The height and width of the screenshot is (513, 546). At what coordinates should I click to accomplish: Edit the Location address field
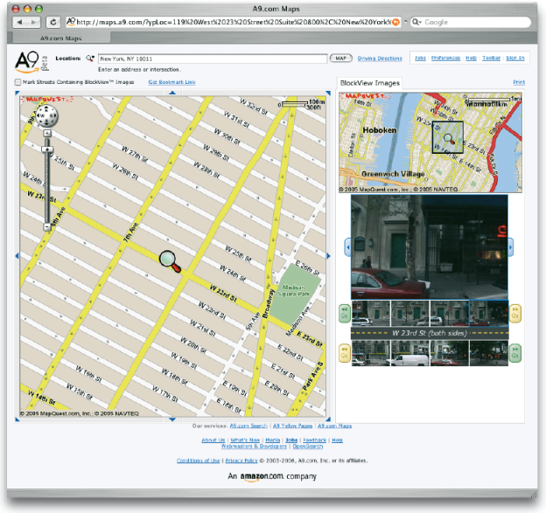coord(213,59)
